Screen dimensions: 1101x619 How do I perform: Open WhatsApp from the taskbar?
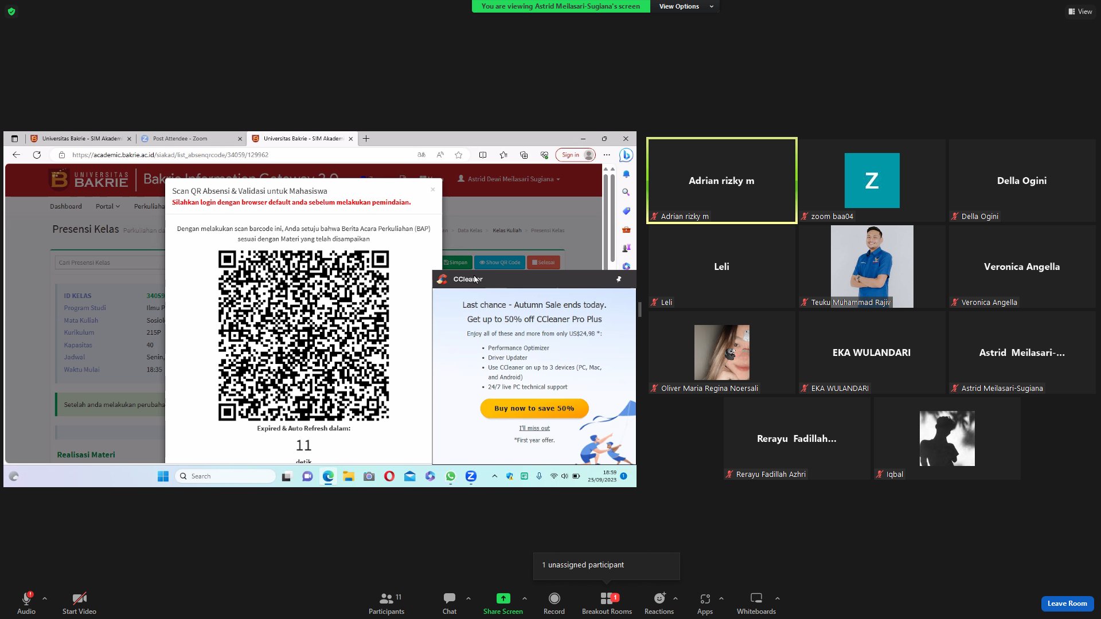(451, 476)
